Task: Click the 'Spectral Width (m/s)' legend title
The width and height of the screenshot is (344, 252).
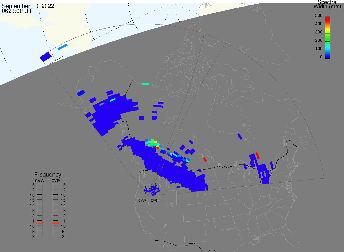Action: tap(327, 4)
